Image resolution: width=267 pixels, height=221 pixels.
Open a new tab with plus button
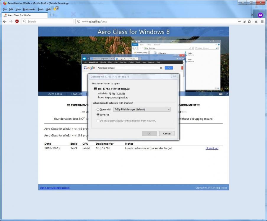[51, 15]
